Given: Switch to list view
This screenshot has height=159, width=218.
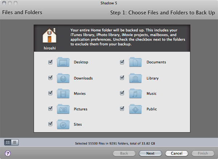Looking at the screenshot, I should [15, 142].
